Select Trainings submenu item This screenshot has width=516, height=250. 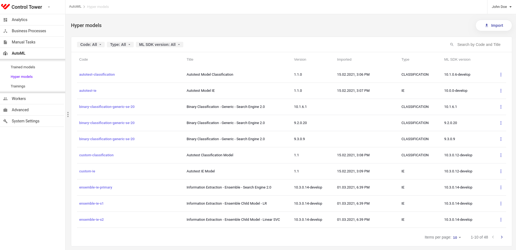[x=18, y=86]
